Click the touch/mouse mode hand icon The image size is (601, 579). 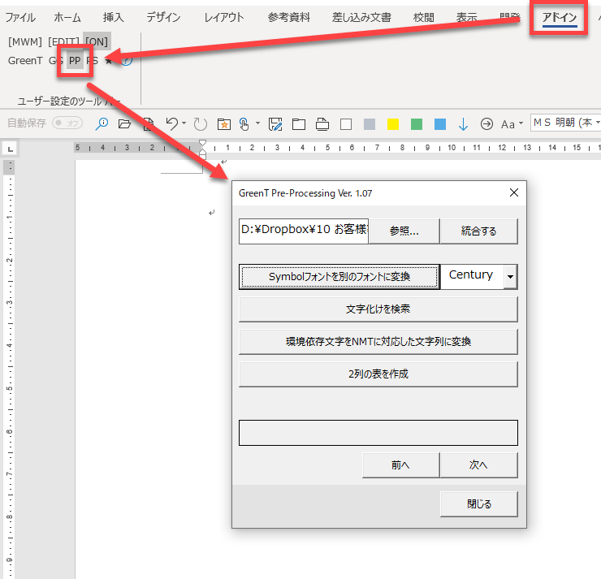click(x=244, y=124)
